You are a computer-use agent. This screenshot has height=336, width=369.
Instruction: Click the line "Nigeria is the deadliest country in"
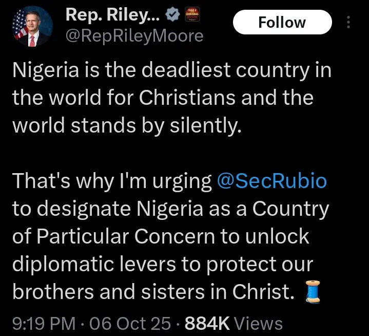pos(172,70)
